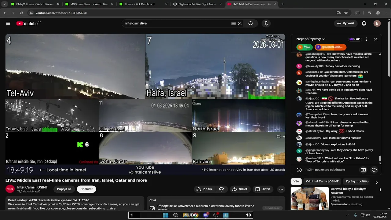
Task: Select the Vše filter chip
Action: click(296, 181)
